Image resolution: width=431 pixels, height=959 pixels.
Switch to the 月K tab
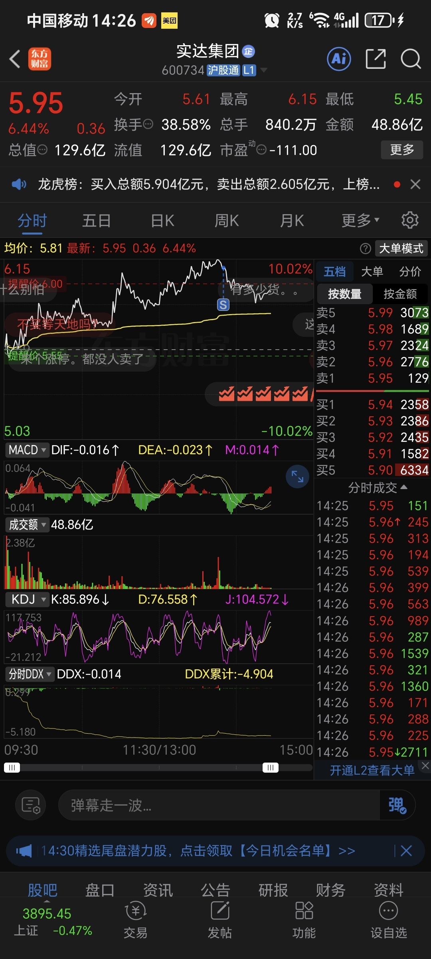[x=292, y=221]
